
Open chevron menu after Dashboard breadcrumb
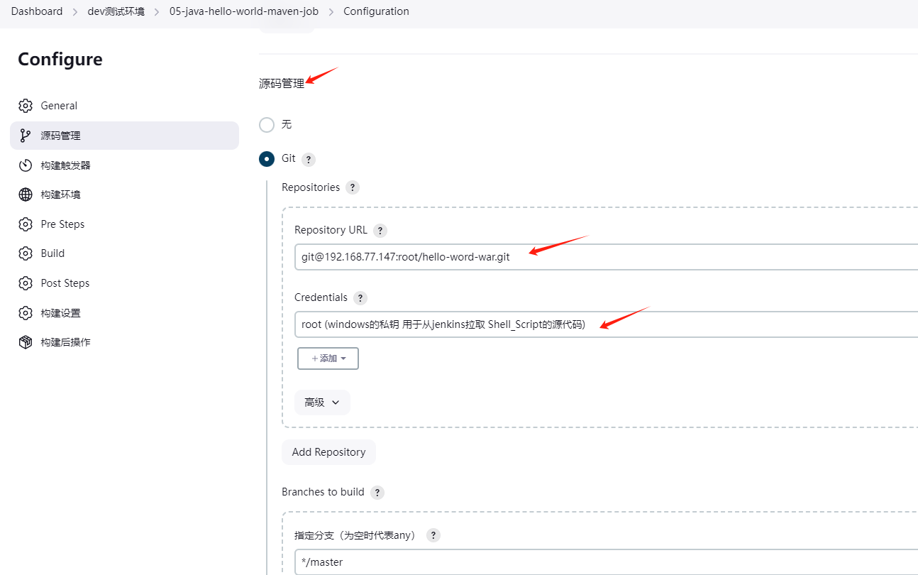[75, 11]
